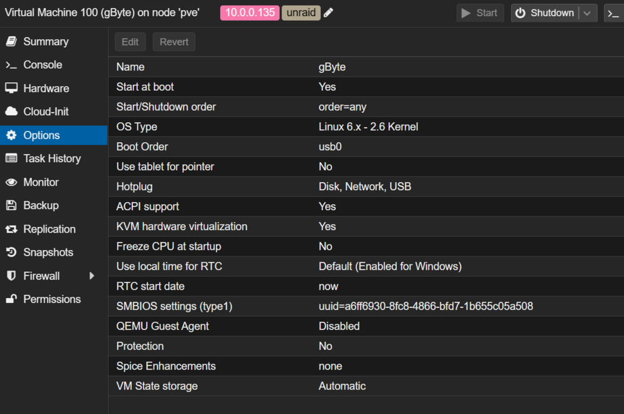
Task: Click the 'Disk, Network, USB' value
Action: tap(365, 186)
